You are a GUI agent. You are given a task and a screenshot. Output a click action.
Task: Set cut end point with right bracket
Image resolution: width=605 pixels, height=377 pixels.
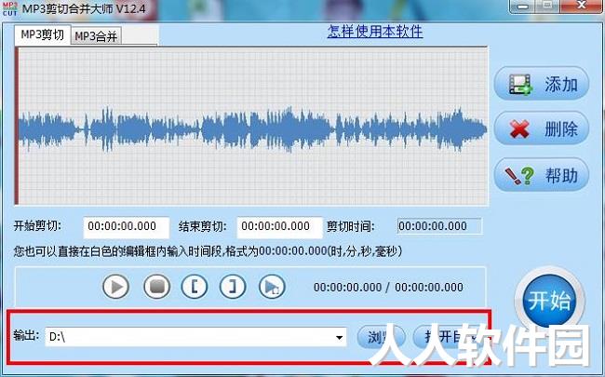pyautogui.click(x=233, y=287)
